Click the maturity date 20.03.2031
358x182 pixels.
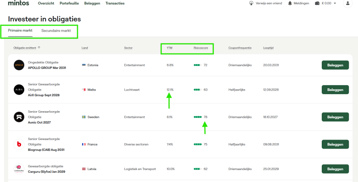click(x=271, y=65)
